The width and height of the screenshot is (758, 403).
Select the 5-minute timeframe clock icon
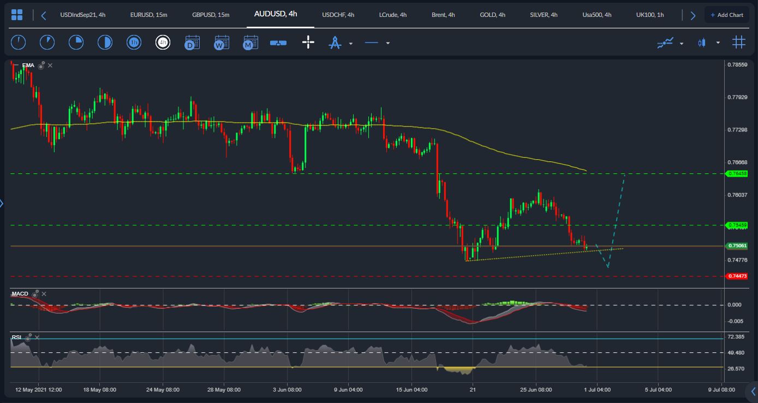tap(47, 42)
